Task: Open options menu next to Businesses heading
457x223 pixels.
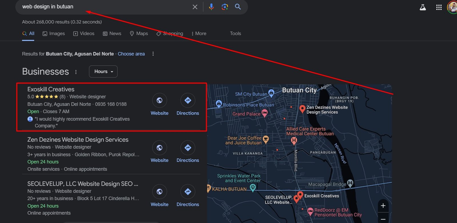Action: click(76, 72)
